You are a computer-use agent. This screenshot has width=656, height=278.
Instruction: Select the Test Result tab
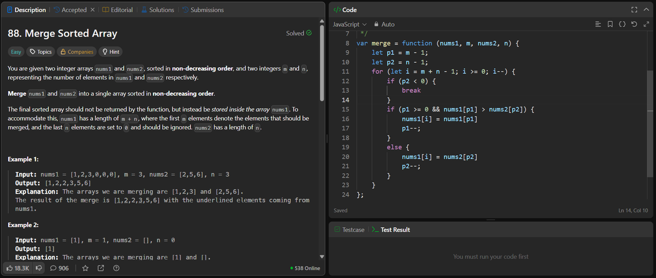pyautogui.click(x=391, y=229)
